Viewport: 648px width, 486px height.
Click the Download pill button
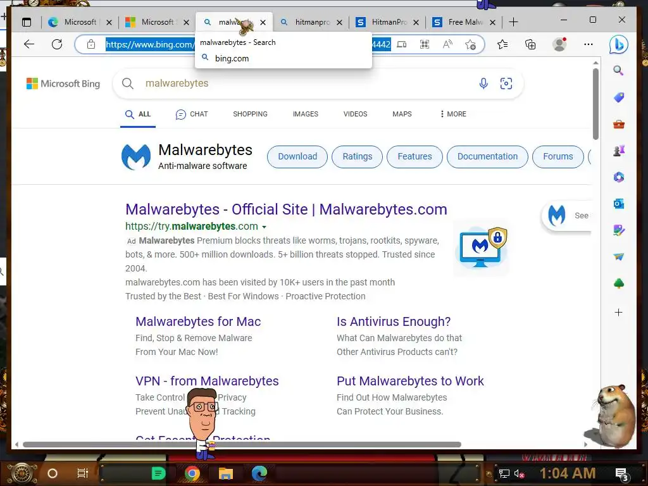(297, 157)
